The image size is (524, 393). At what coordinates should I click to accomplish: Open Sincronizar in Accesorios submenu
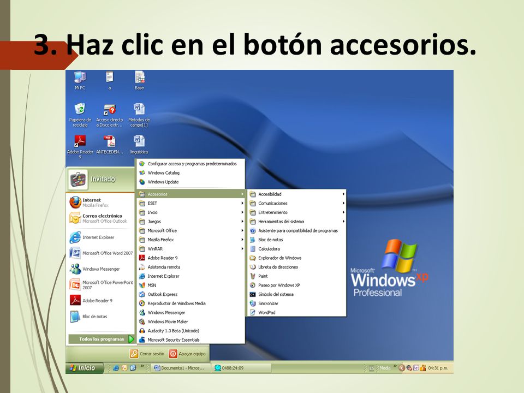pos(296,303)
